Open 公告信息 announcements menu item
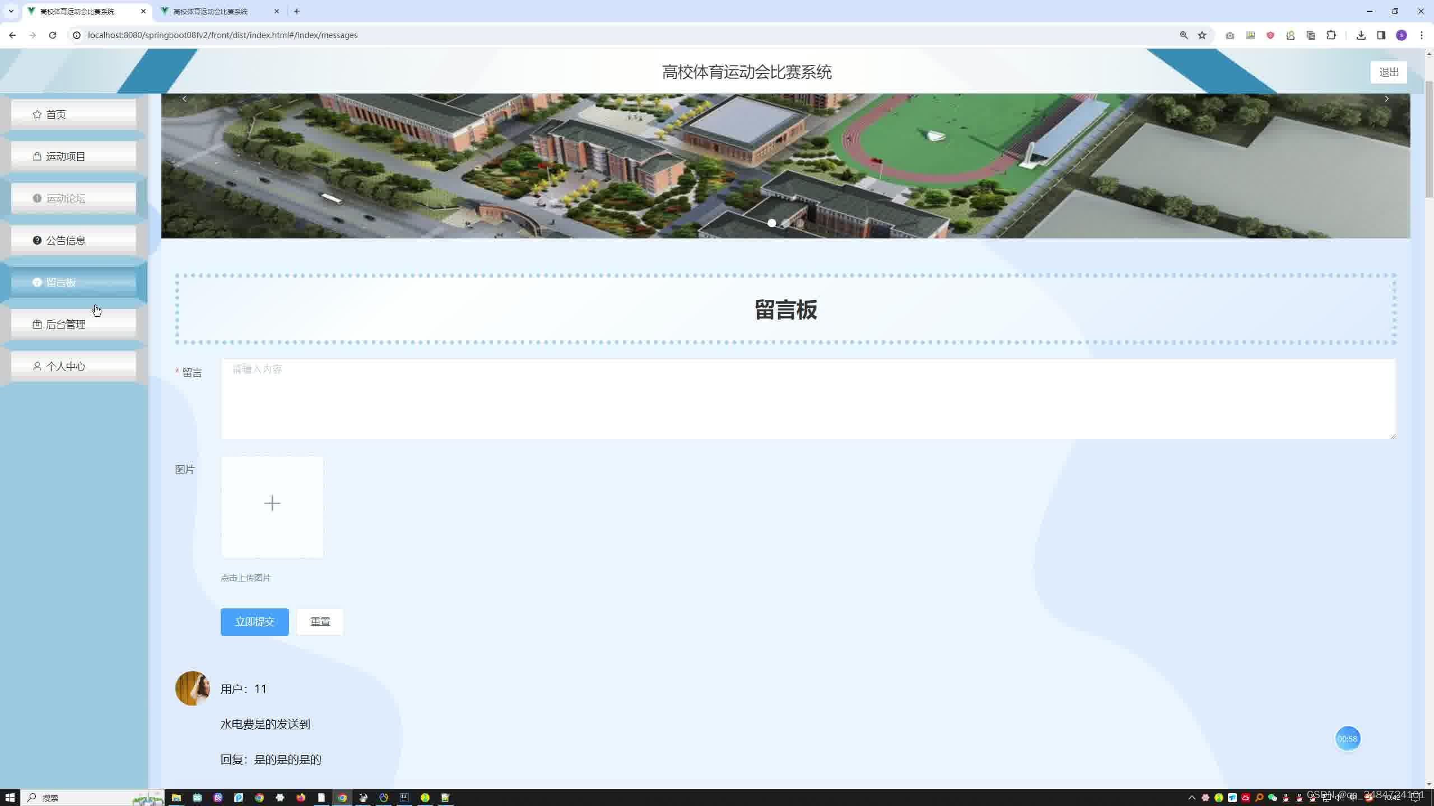Screen dimensions: 1434x806 coord(73,240)
